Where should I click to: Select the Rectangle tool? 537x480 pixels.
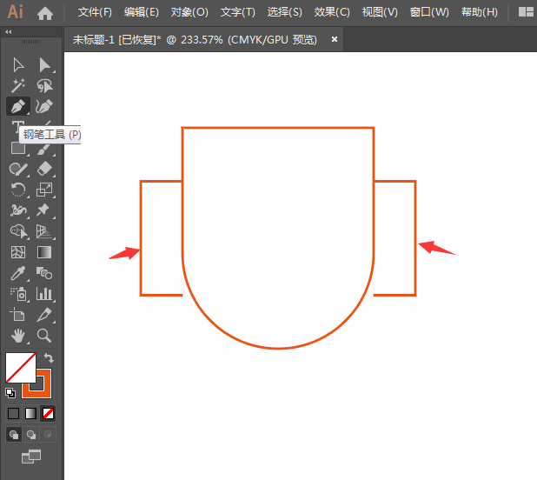pos(18,149)
